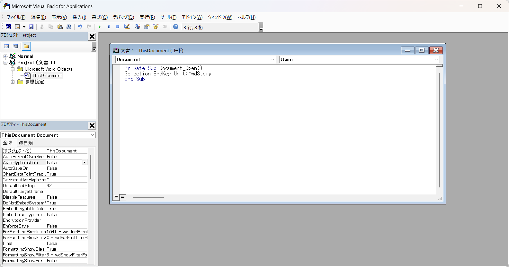509x267 pixels.
Task: Switch to Procedure View at the code window bottom
Action: [116, 197]
